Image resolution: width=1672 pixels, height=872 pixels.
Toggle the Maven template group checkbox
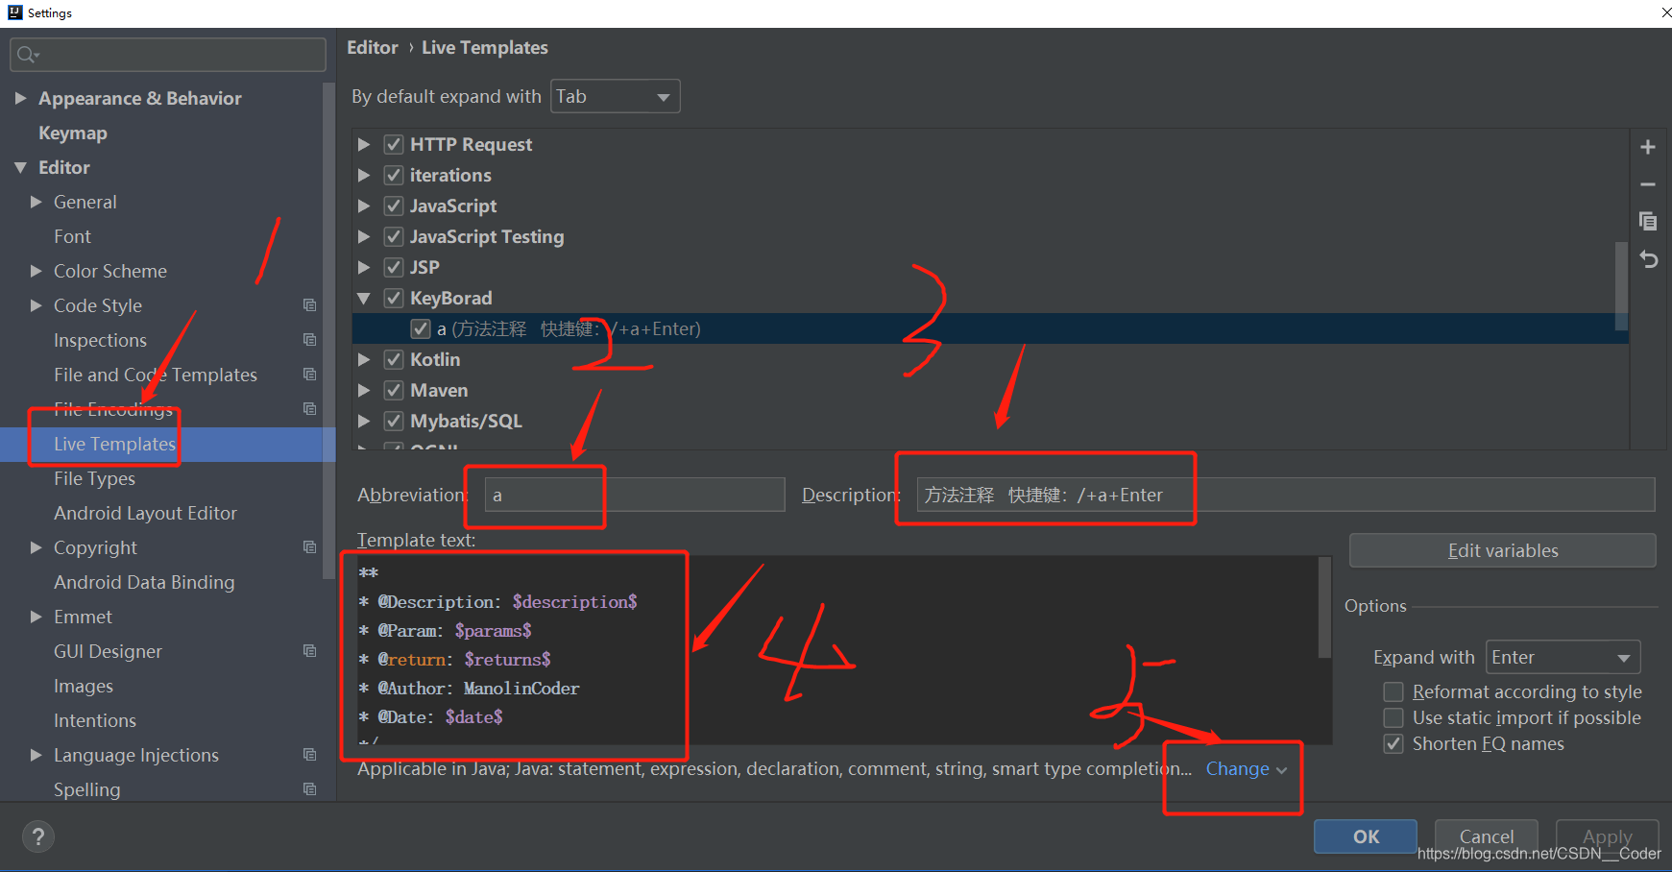coord(393,390)
